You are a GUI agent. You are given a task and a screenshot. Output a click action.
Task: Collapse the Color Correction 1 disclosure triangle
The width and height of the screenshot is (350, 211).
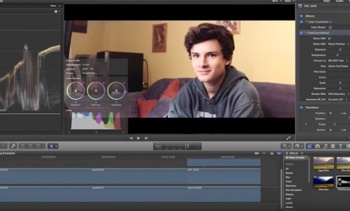click(x=306, y=21)
